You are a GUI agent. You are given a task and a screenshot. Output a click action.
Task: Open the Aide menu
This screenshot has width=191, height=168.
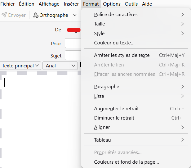tap(147, 4)
